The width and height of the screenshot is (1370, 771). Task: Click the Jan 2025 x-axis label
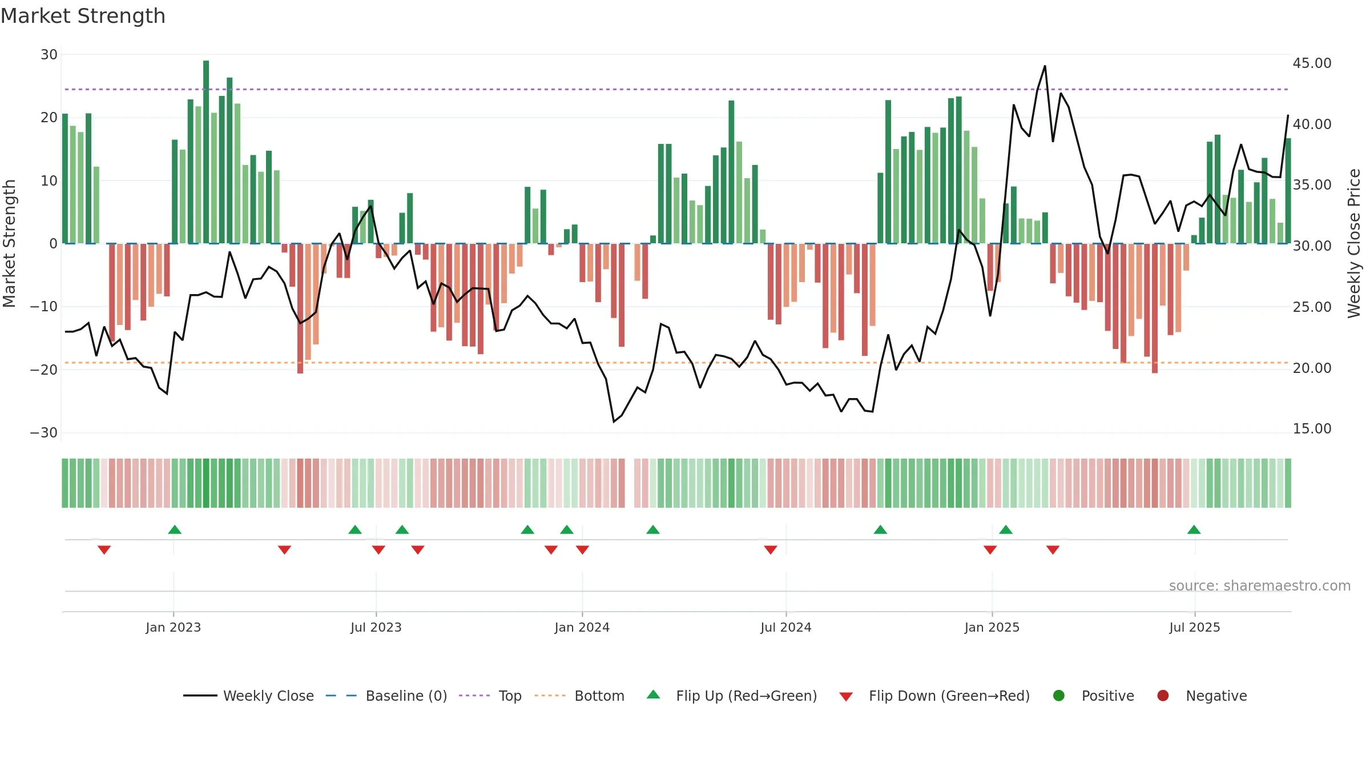coord(992,627)
